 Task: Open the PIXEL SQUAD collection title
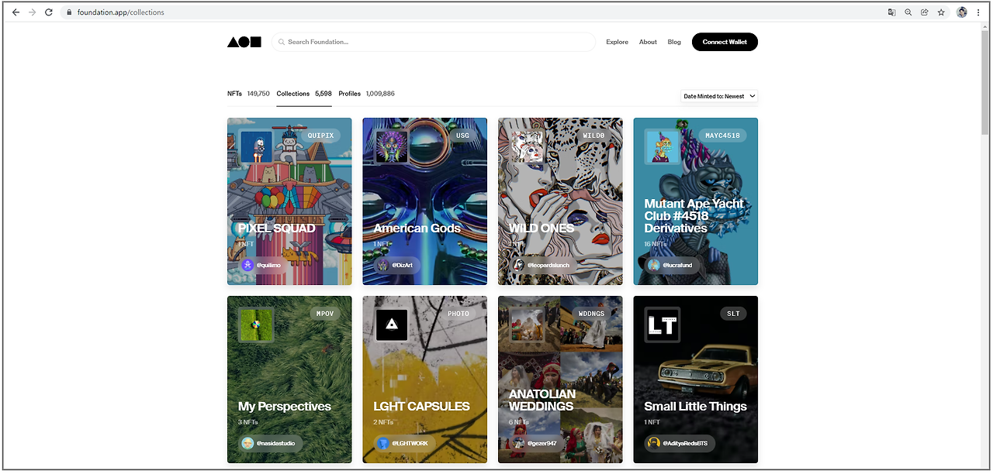click(276, 228)
